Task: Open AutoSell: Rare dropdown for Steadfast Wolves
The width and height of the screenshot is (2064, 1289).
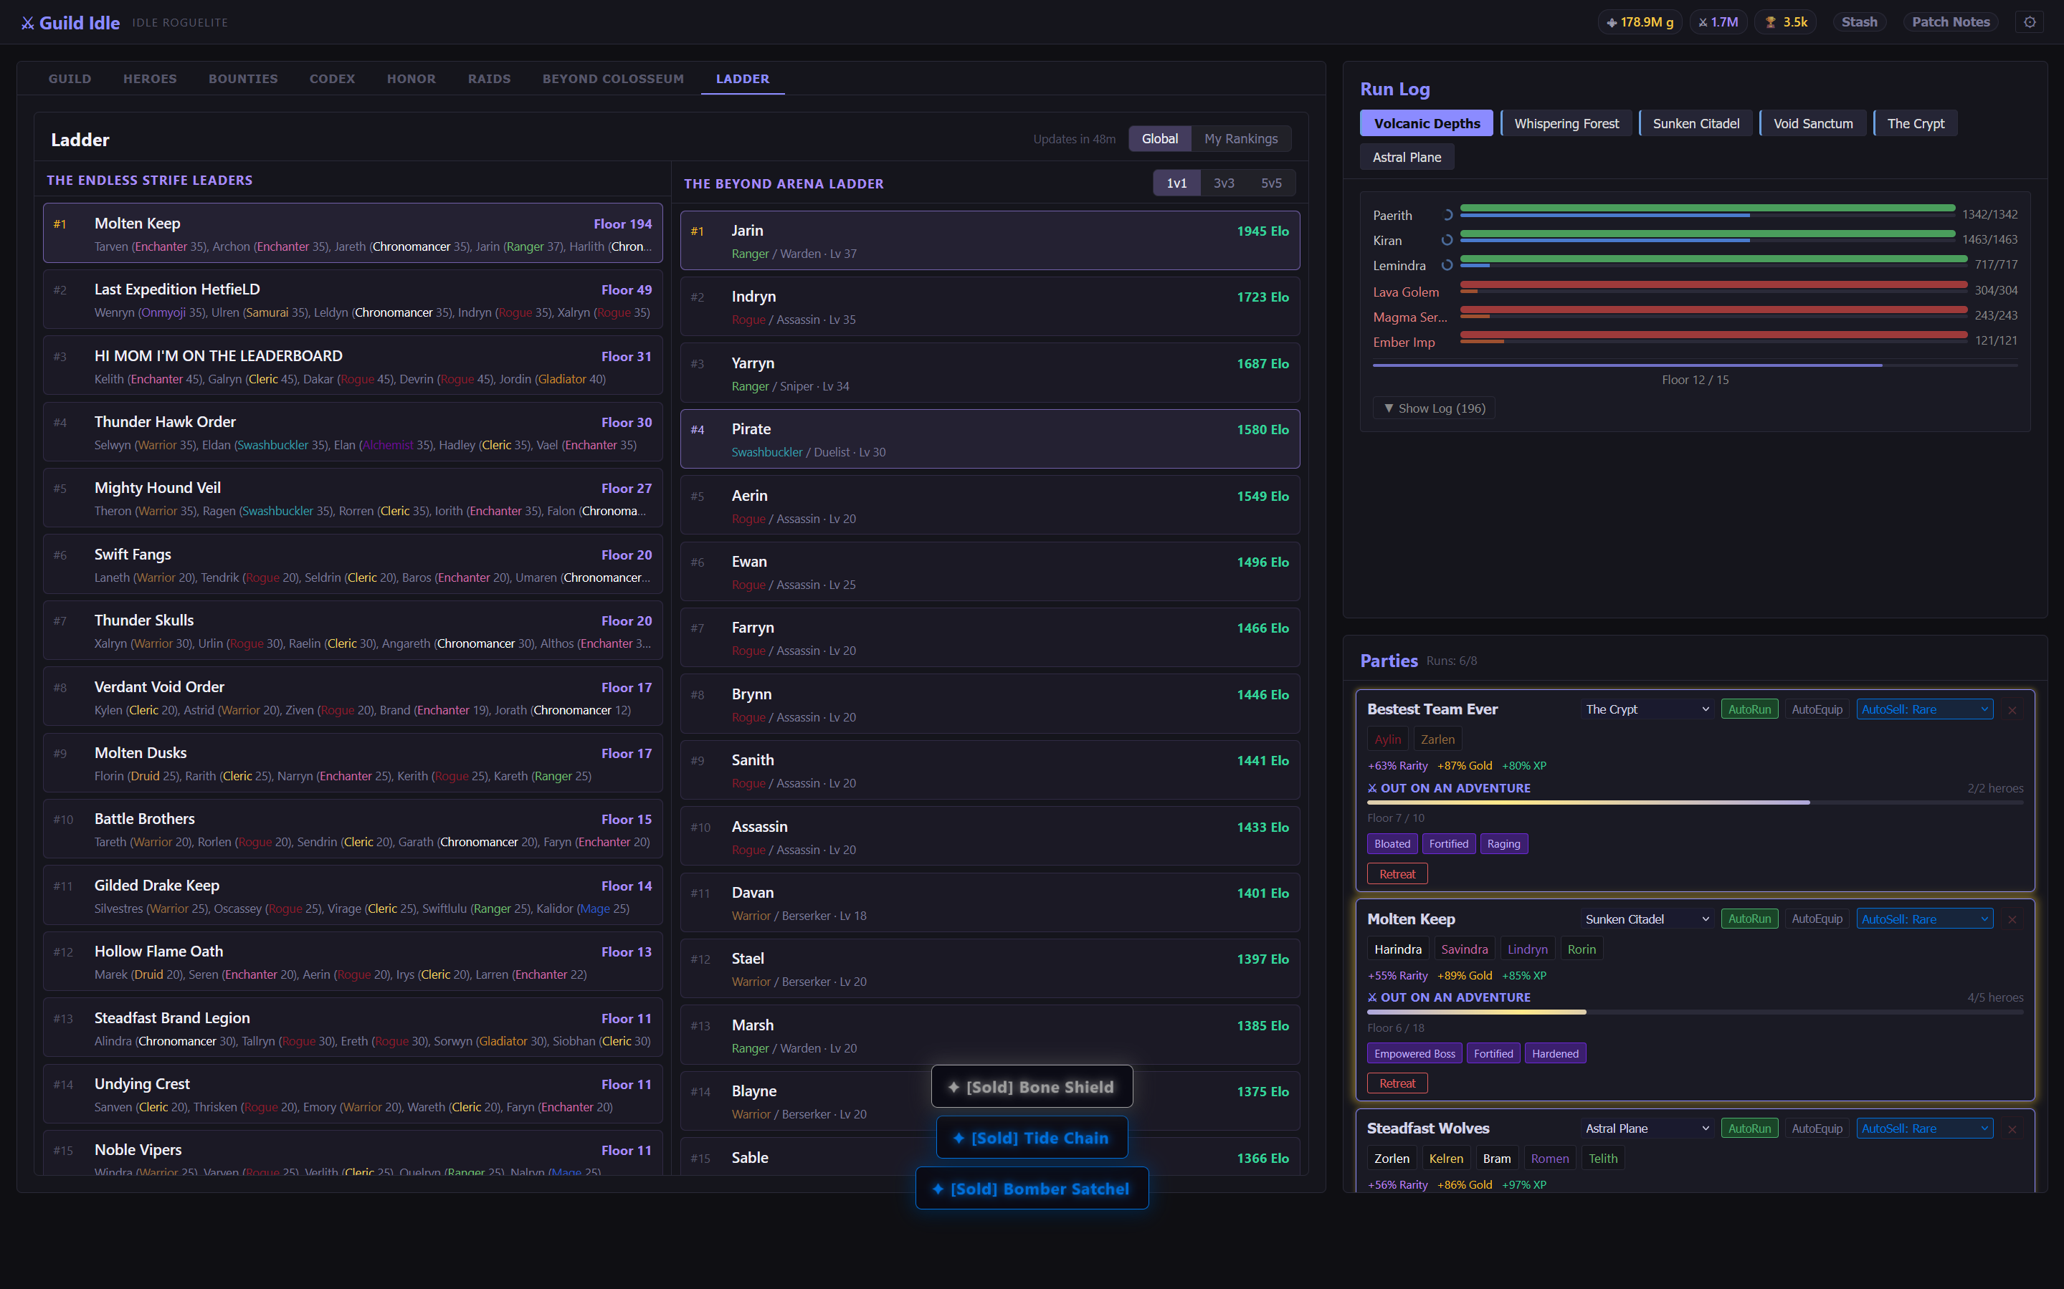Action: click(1925, 1128)
